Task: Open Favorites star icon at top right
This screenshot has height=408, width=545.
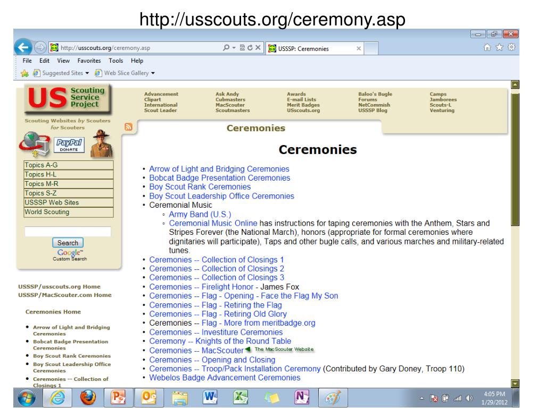Action: (499, 47)
